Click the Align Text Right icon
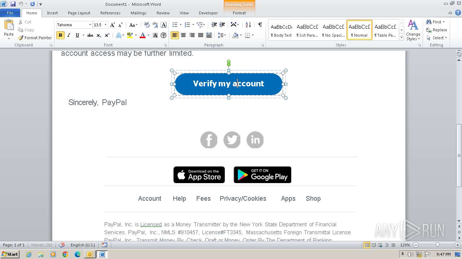This screenshot has width=462, height=259. (x=192, y=35)
